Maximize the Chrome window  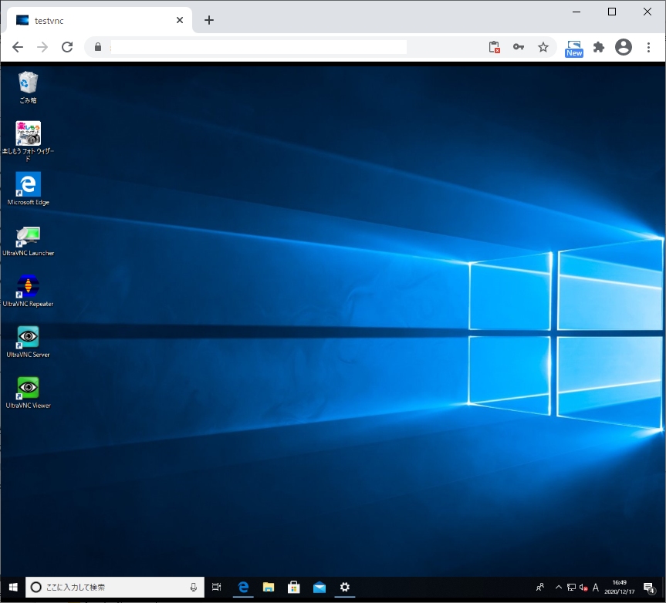pos(612,12)
